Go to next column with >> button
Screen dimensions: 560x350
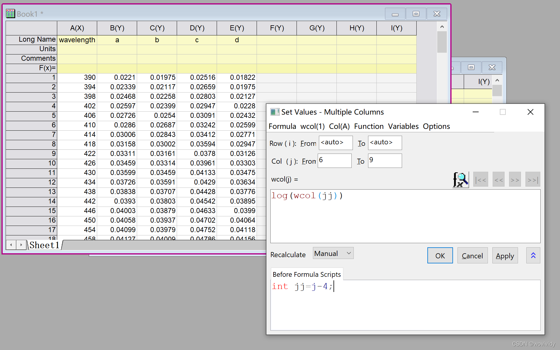tap(515, 179)
